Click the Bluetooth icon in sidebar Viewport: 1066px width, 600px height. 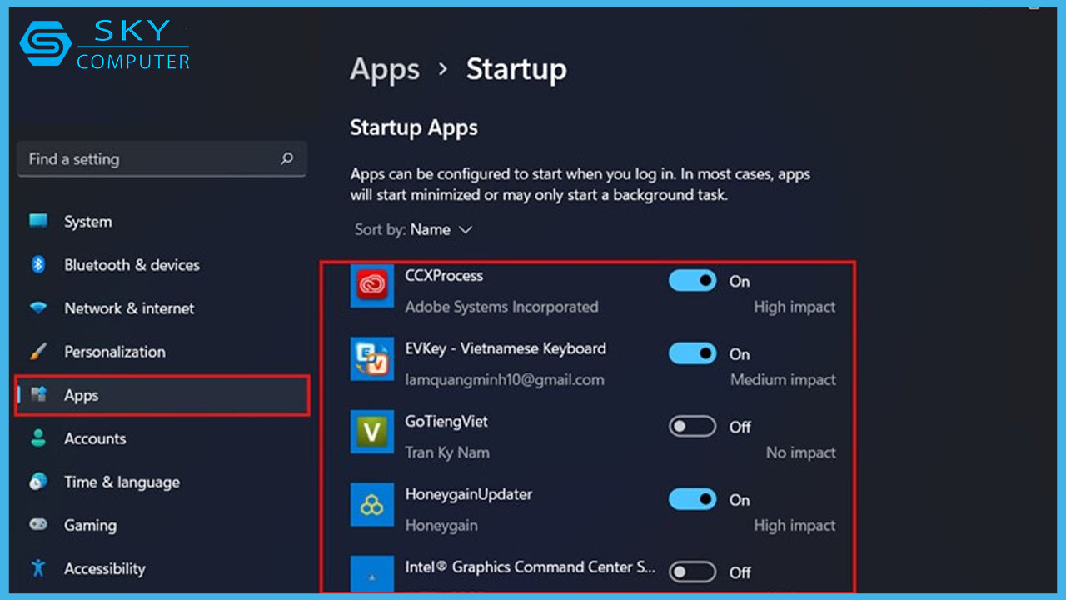click(38, 264)
